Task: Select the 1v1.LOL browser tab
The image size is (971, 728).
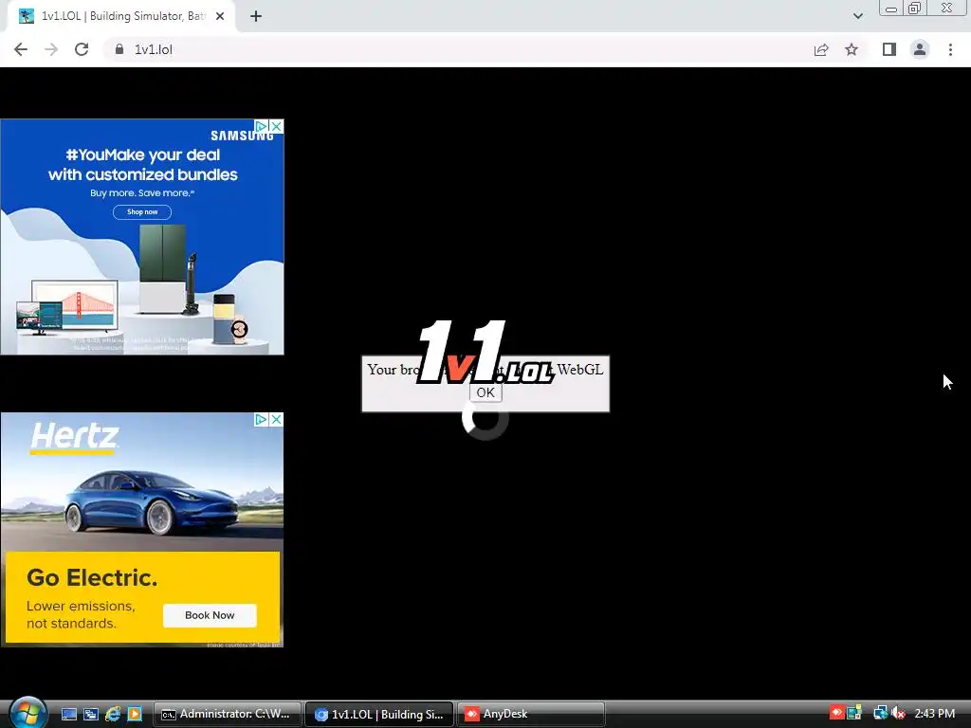Action: tap(120, 16)
